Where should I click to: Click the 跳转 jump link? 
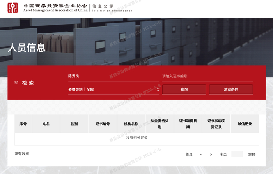[252, 155]
